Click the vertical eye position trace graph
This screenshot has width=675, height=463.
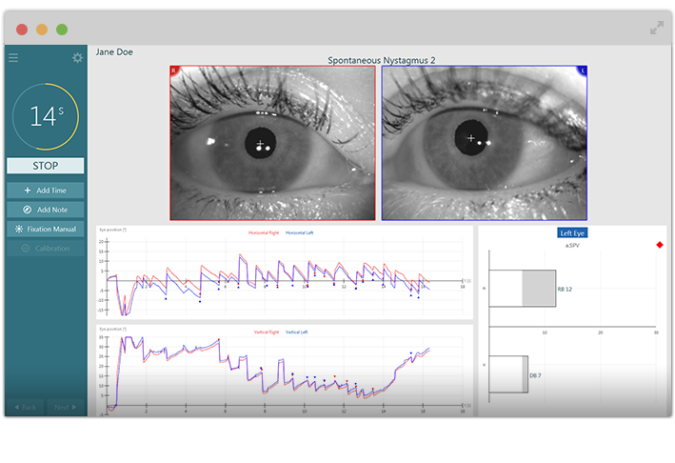coord(285,371)
